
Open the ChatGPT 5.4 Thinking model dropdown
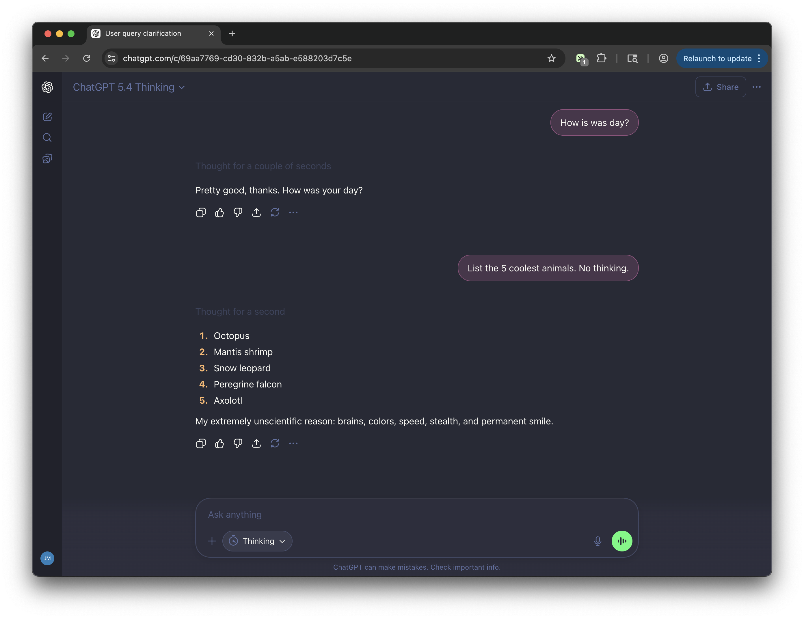129,87
